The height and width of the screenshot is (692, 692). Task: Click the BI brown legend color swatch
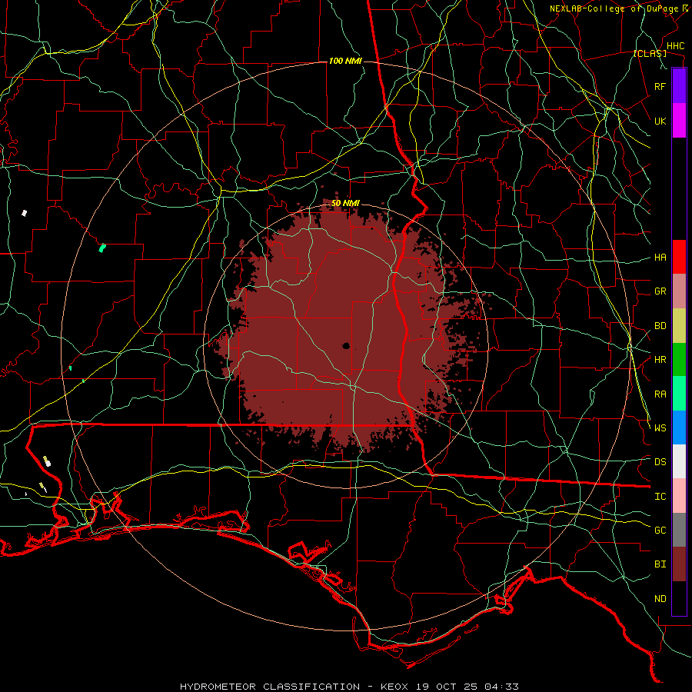679,564
